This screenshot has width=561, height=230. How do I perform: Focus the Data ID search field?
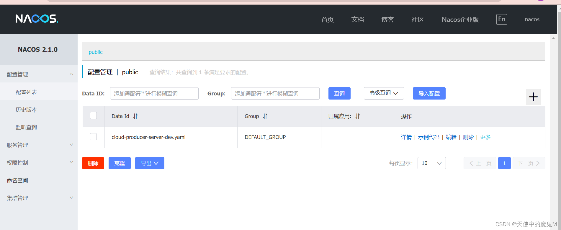tap(154, 93)
